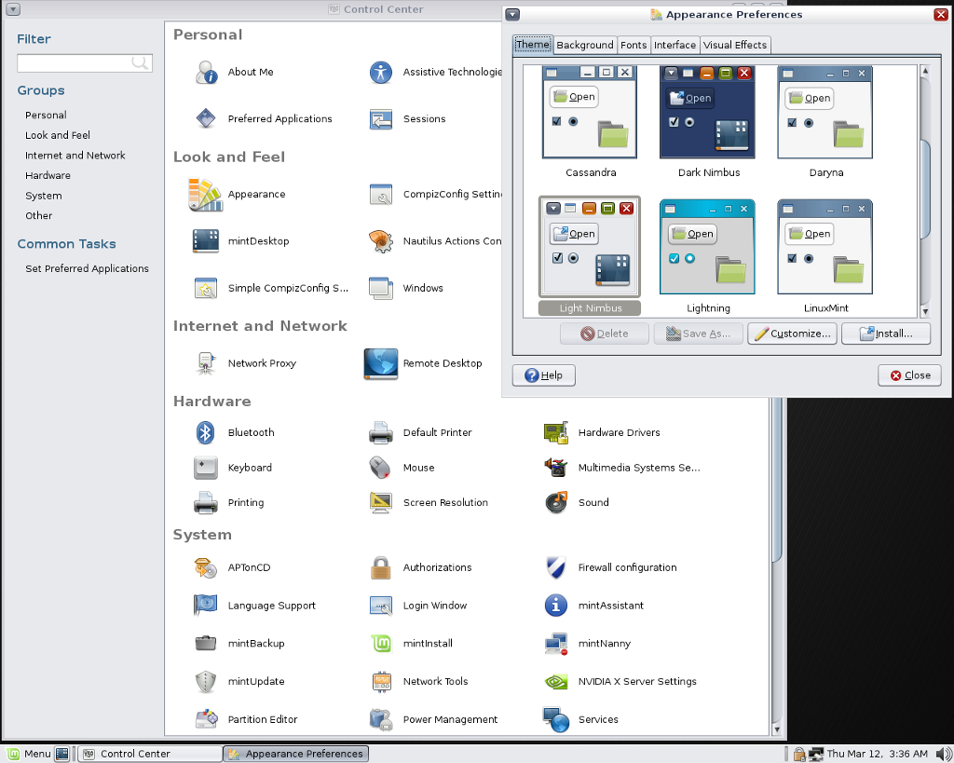Click the Filter search input field
This screenshot has width=954, height=763.
pos(85,62)
